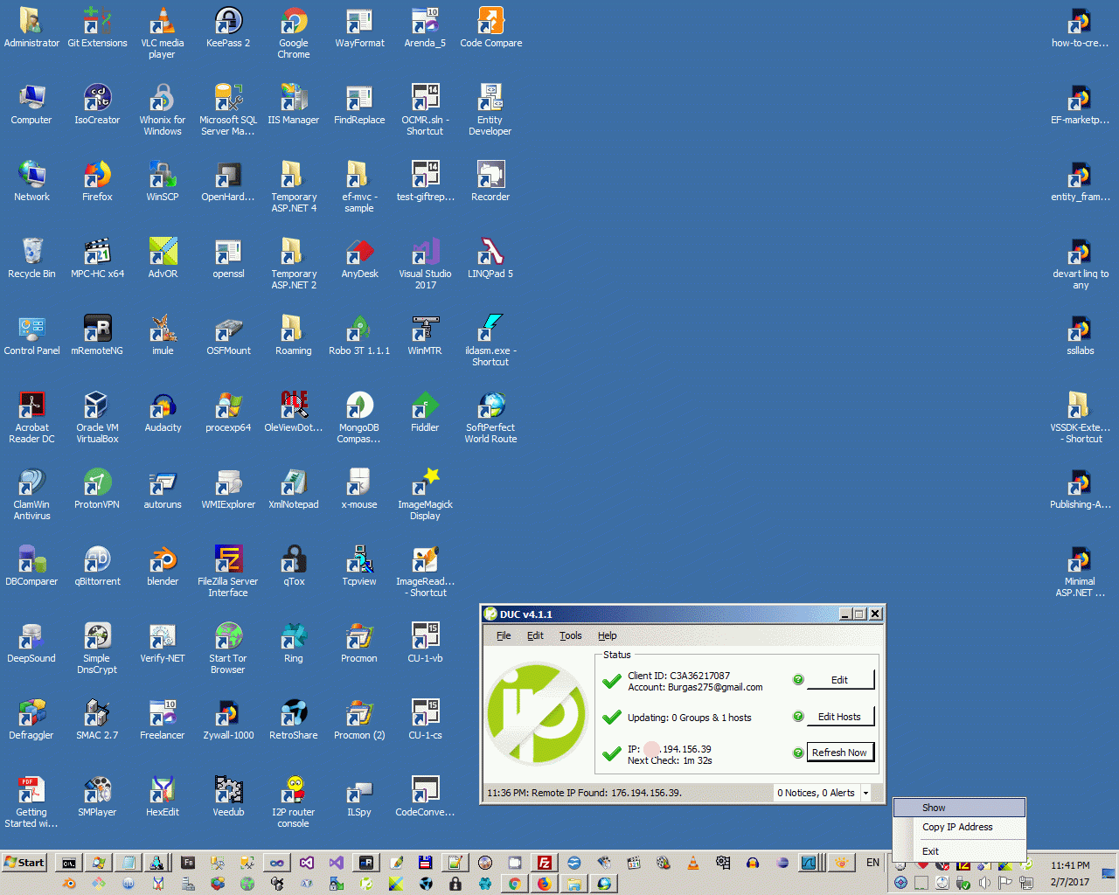The width and height of the screenshot is (1119, 895).
Task: Select the ssllabs desktop icon
Action: [1081, 336]
